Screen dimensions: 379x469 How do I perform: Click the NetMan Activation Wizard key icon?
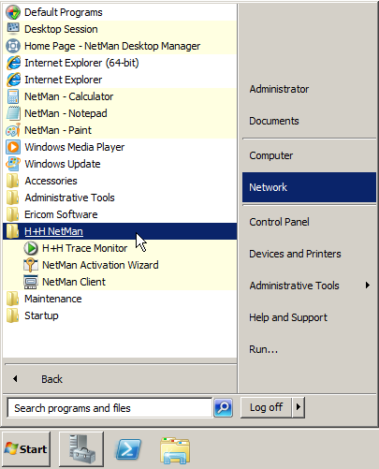(x=31, y=265)
